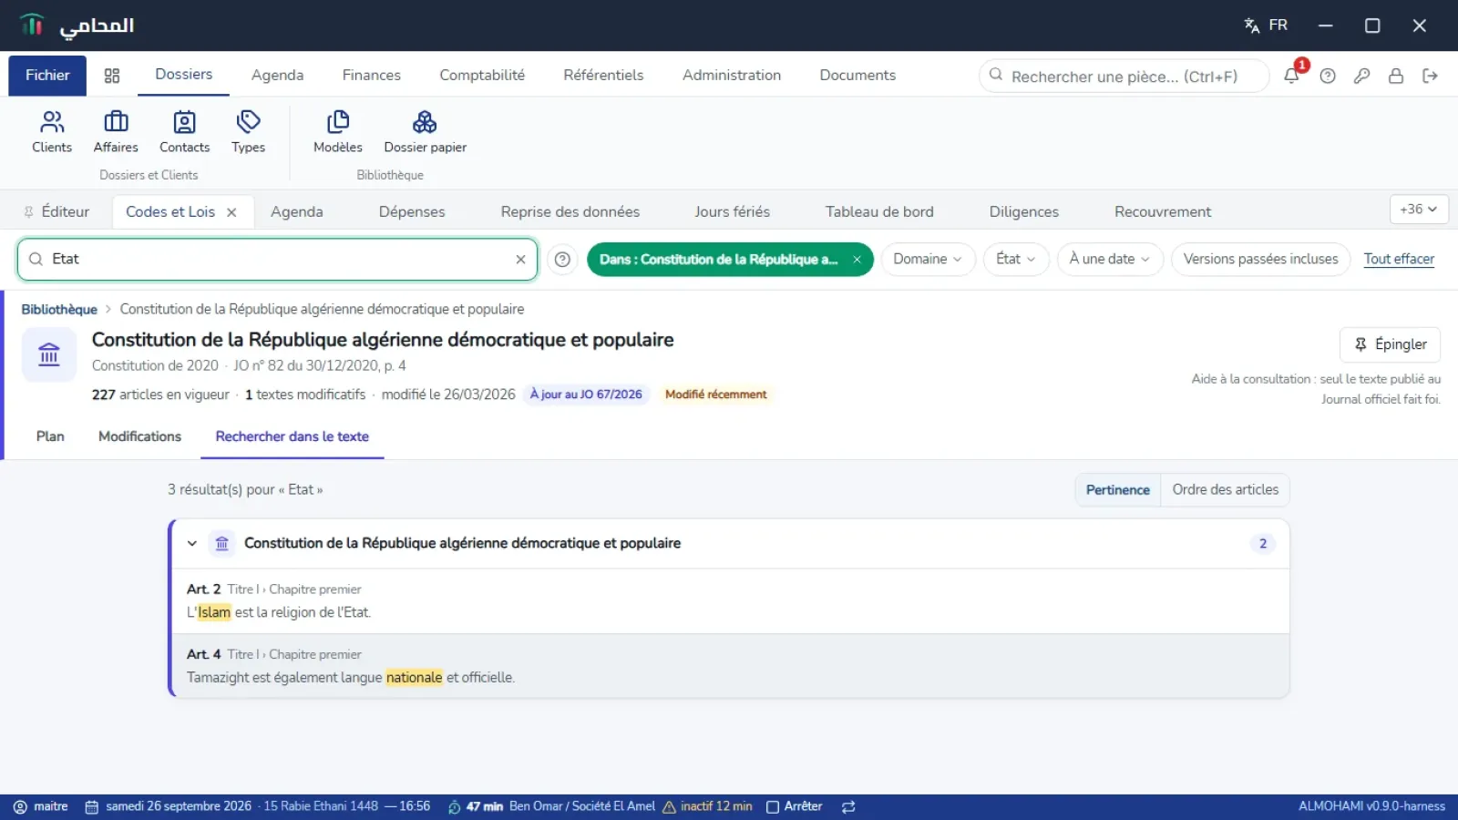Close the Codes et Lois tab
Screen dimensions: 1458x820
click(231, 212)
